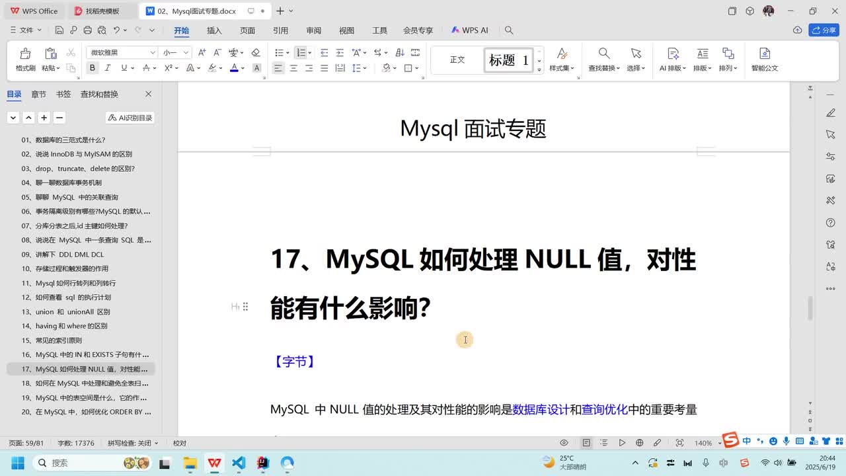Set right text alignment
846x476 pixels.
pyautogui.click(x=309, y=68)
